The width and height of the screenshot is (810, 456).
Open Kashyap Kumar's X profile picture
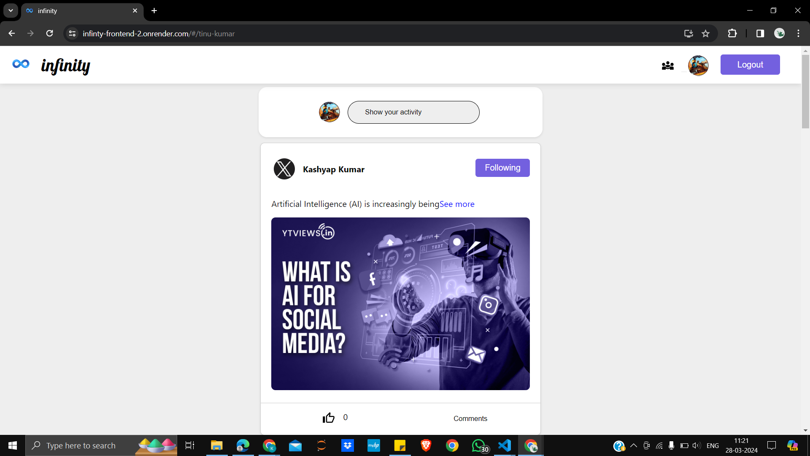[284, 169]
